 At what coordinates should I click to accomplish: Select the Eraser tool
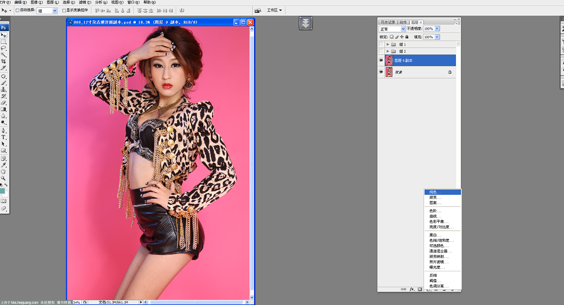coord(3,103)
